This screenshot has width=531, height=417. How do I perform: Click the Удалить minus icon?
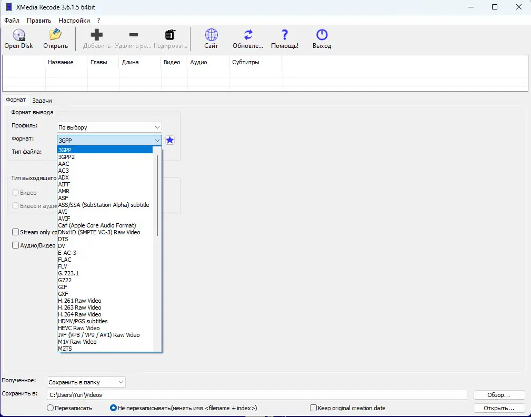pyautogui.click(x=134, y=35)
